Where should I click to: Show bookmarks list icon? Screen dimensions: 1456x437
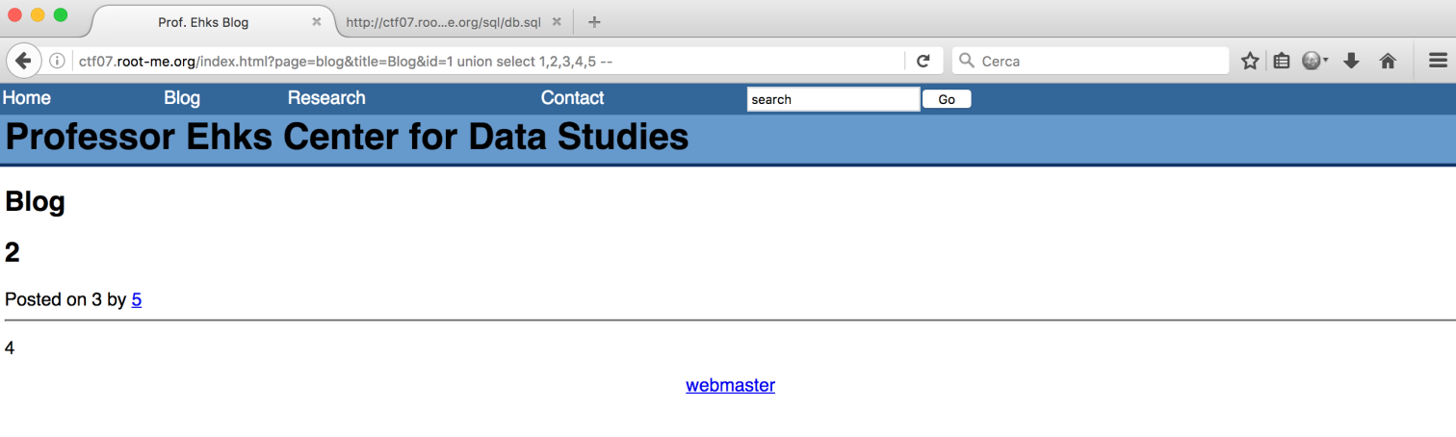coord(1281,61)
